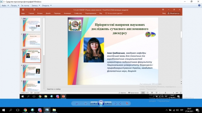Click PowerPoint zoom out minus button

(x=160, y=93)
